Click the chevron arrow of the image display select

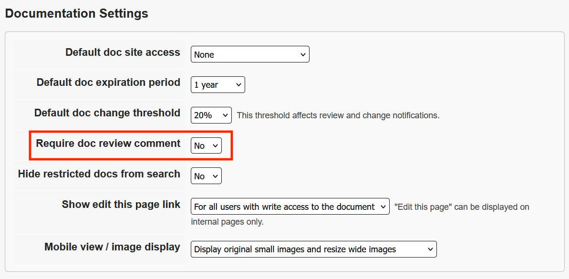click(430, 249)
